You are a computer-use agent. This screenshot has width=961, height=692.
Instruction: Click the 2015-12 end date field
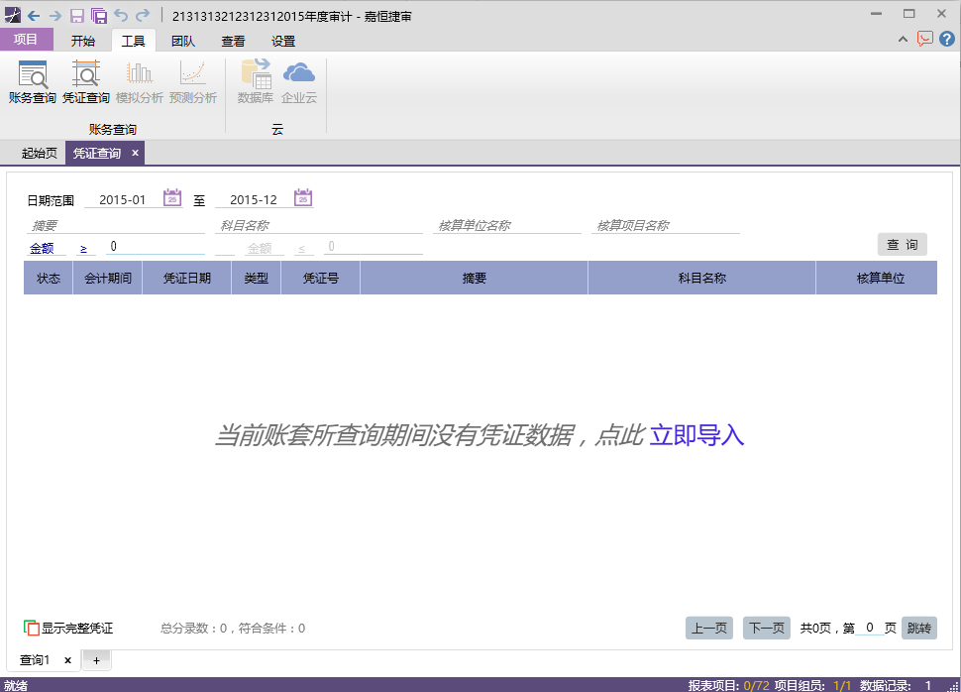(253, 199)
